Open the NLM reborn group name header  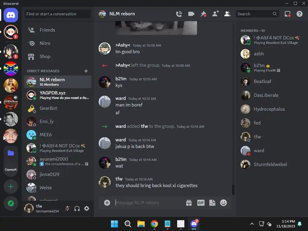(x=122, y=14)
